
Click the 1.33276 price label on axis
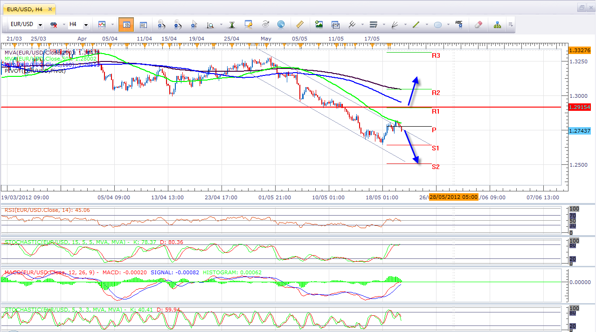(x=580, y=50)
